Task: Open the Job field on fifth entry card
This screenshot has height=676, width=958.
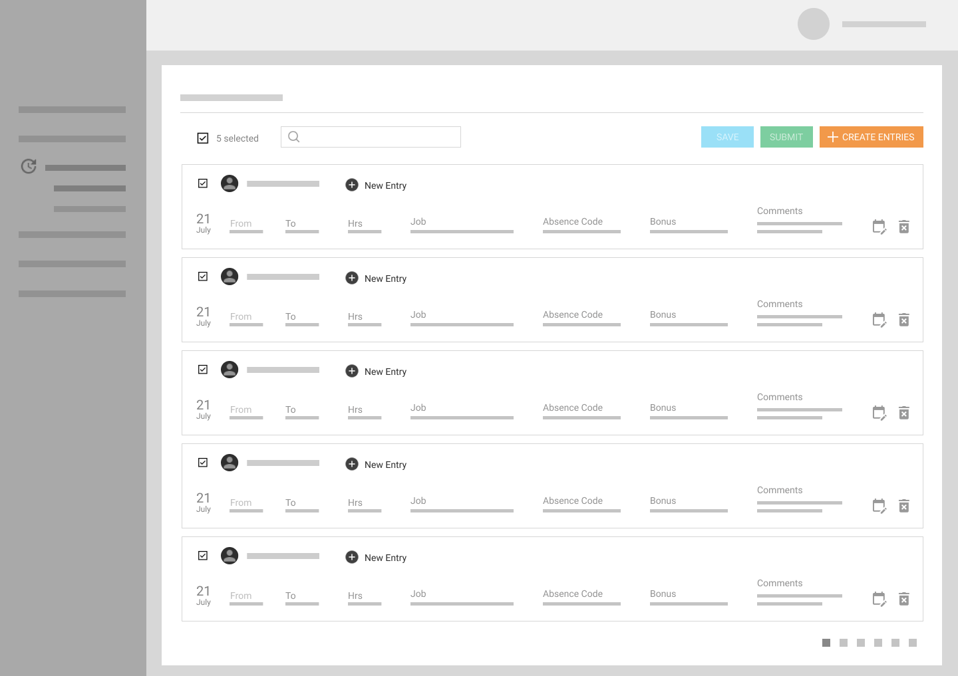Action: (462, 597)
